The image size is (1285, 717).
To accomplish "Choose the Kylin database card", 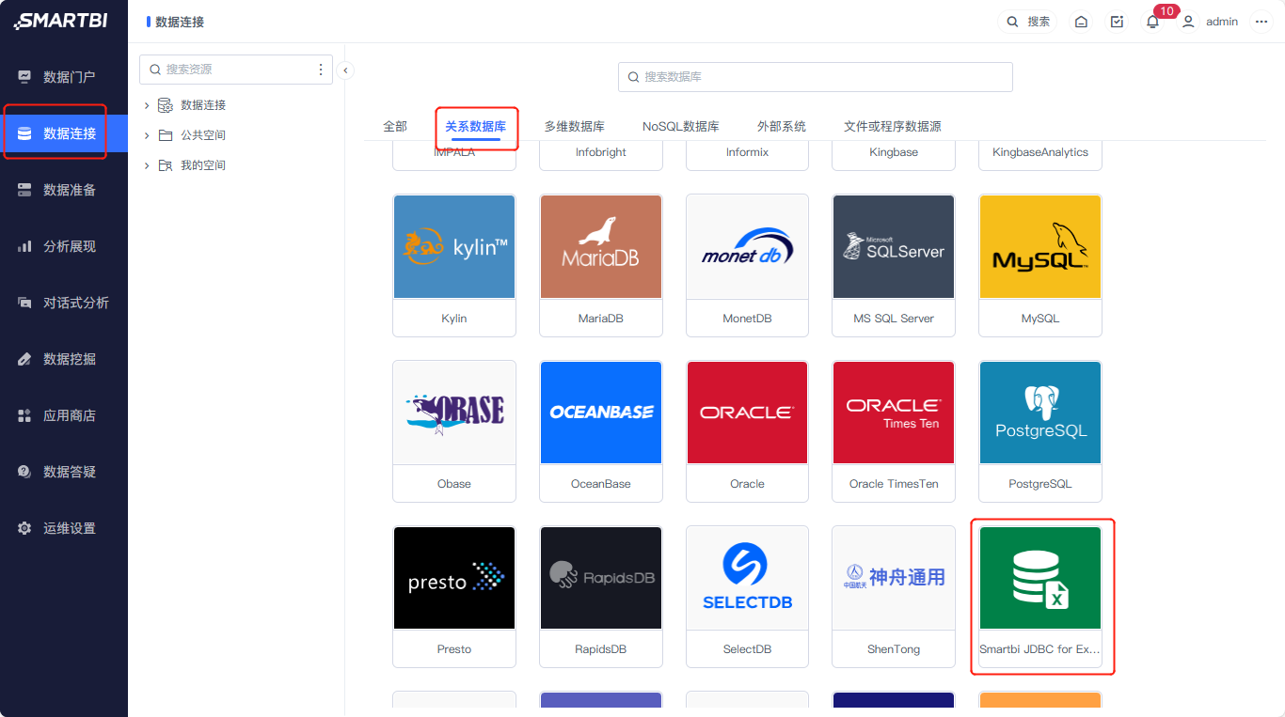I will [454, 266].
